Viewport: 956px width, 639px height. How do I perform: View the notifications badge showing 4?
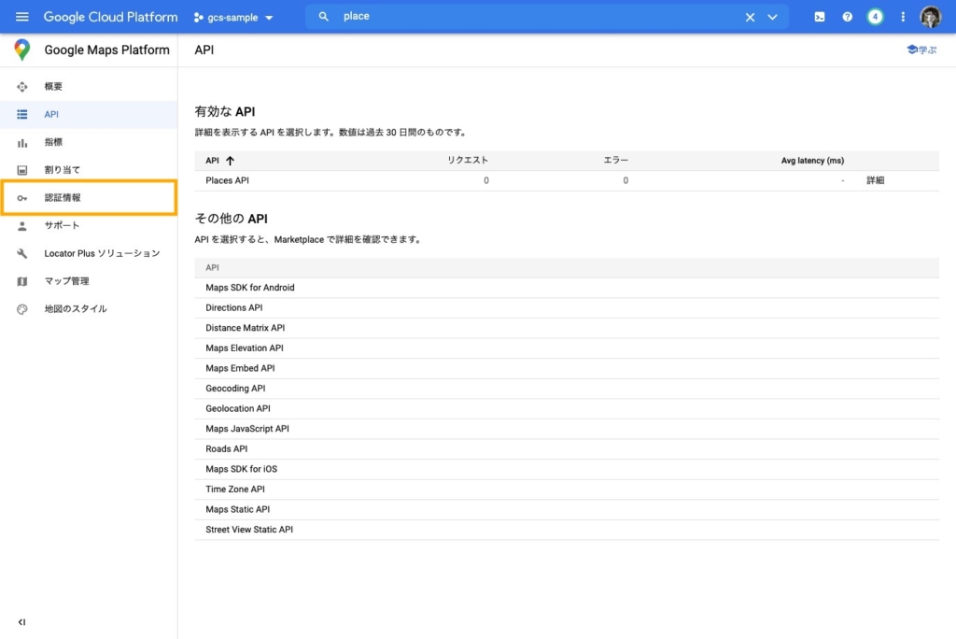[875, 17]
